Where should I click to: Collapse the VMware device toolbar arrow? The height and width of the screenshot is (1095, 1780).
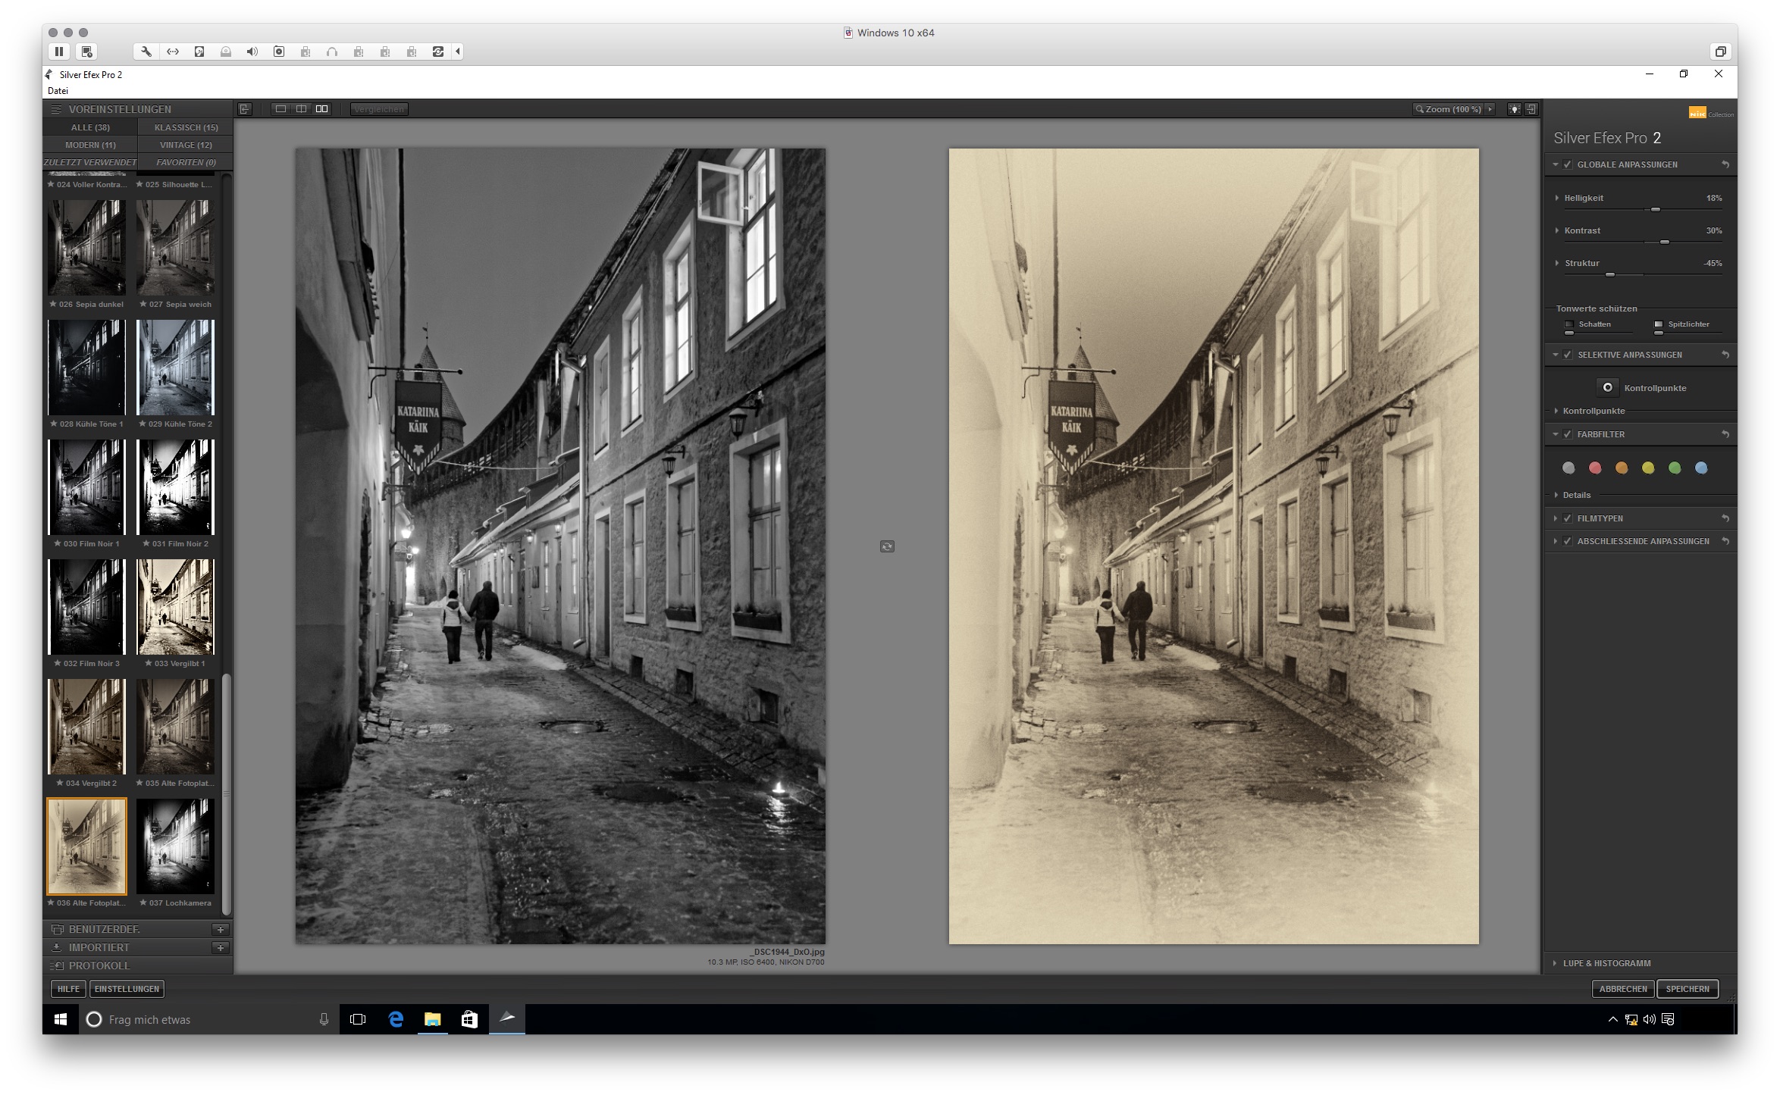tap(458, 52)
